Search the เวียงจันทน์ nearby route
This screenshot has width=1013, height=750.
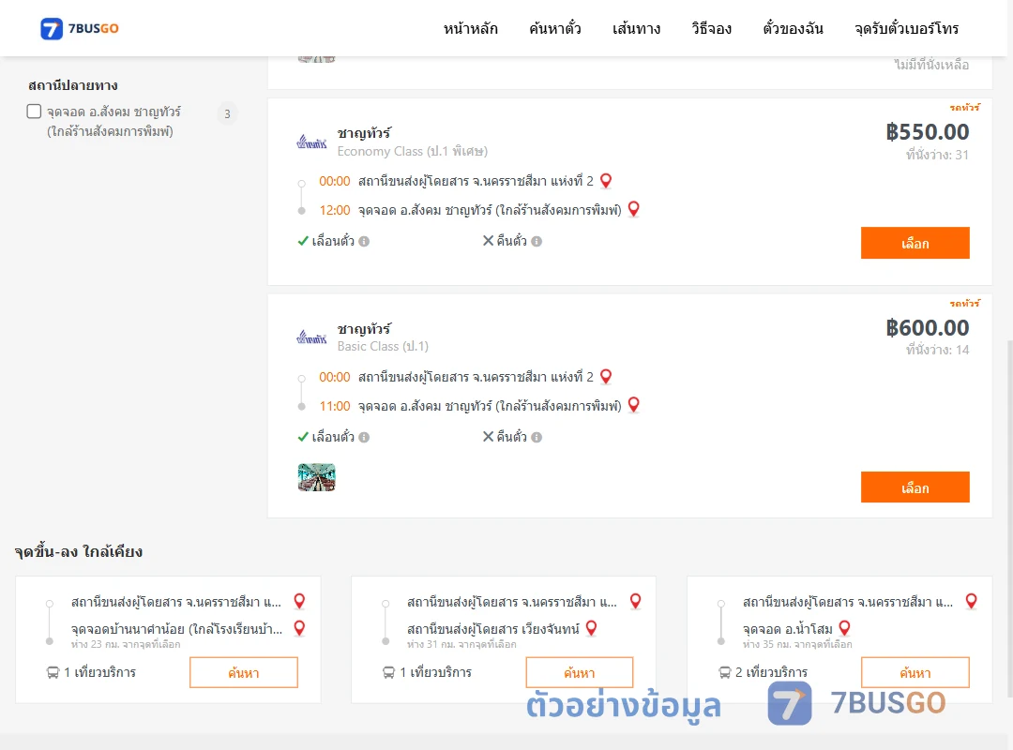pos(580,672)
